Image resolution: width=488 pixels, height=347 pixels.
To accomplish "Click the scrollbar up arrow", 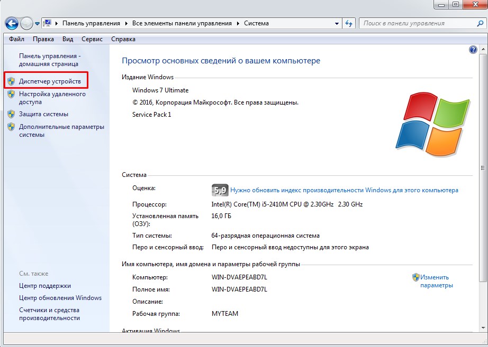I will [483, 50].
